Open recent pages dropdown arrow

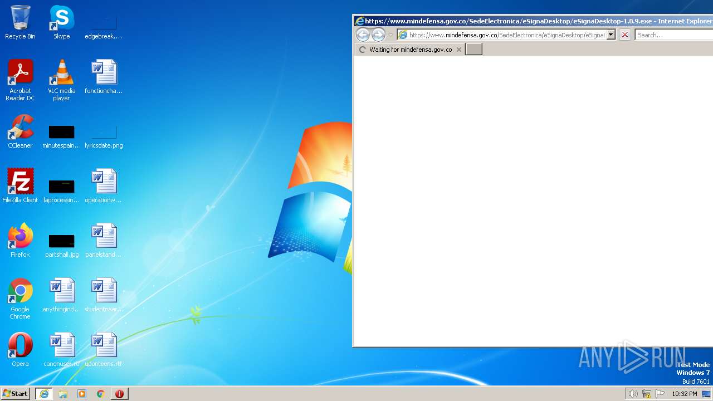390,35
